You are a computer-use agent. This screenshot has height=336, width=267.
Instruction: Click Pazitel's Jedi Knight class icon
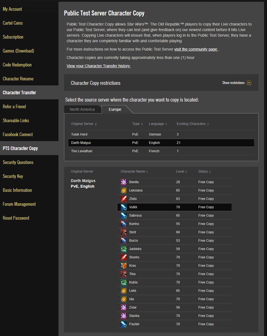point(124,324)
